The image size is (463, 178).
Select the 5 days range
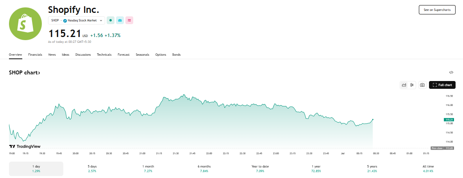pyautogui.click(x=92, y=169)
